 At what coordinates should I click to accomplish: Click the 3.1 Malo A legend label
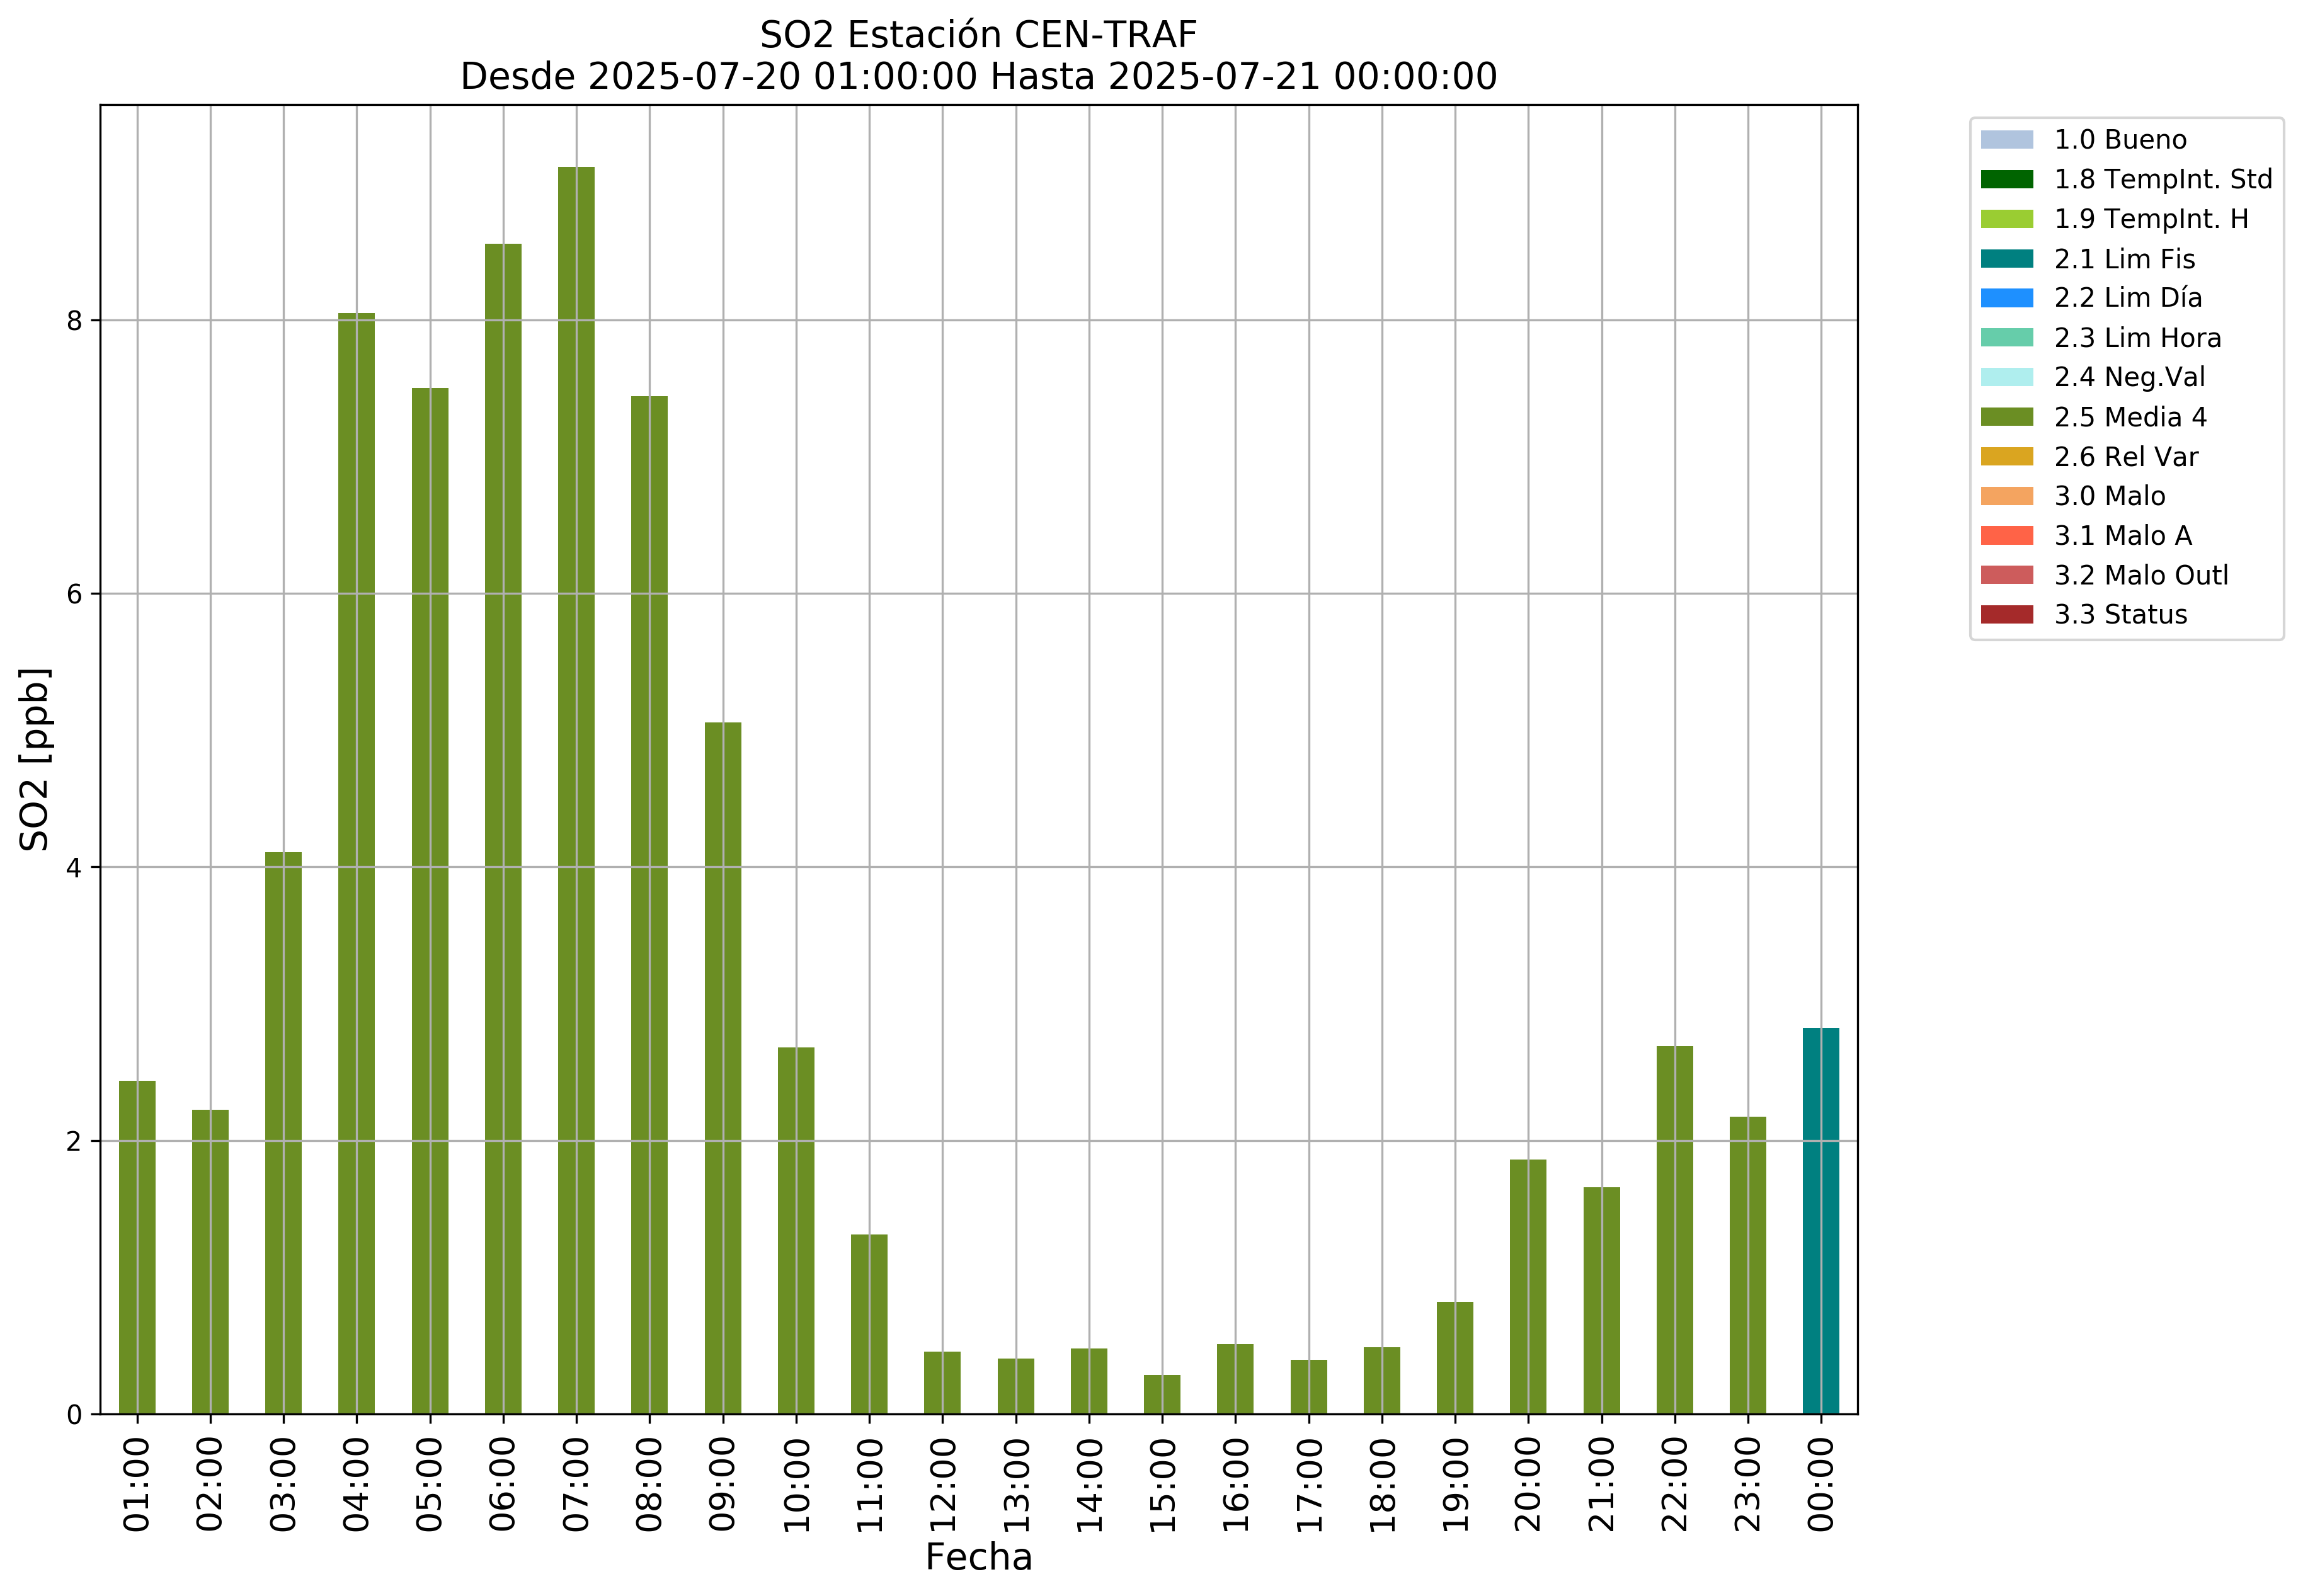pyautogui.click(x=2122, y=536)
